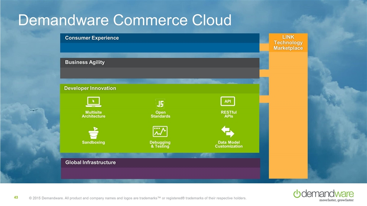Click the Multisite Architecture text label
Image resolution: width=367 pixels, height=206 pixels.
93,114
